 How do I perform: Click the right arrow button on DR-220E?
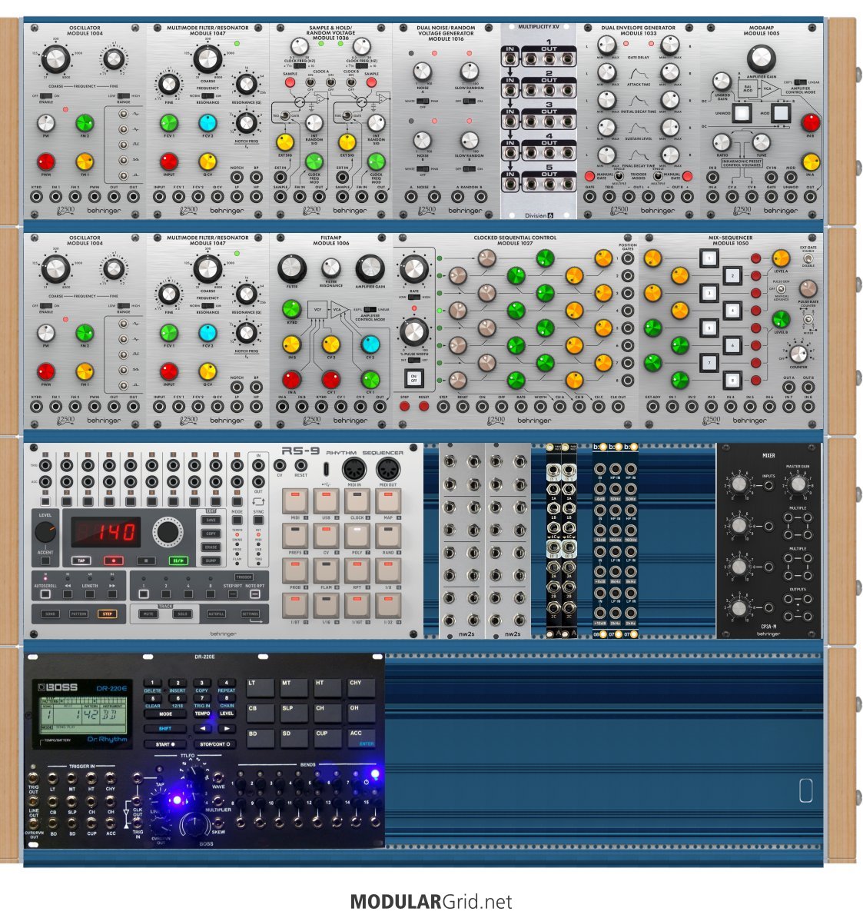pyautogui.click(x=227, y=729)
